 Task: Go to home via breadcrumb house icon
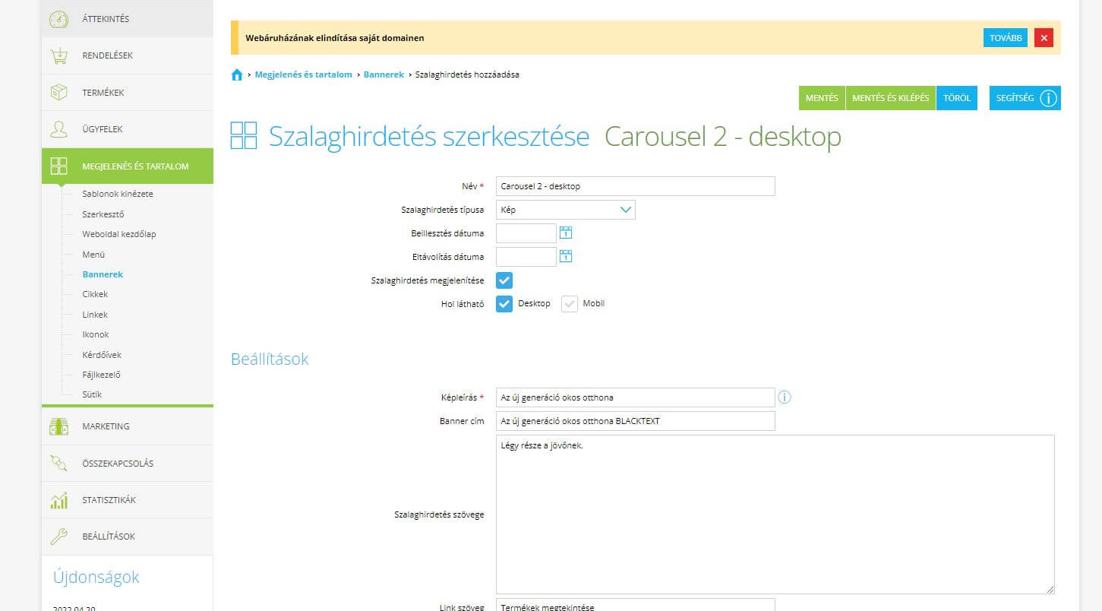coord(237,74)
